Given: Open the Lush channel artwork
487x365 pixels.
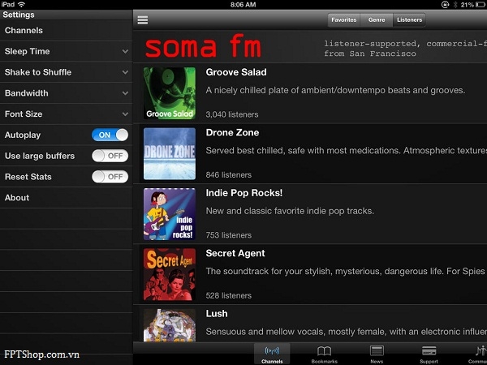Looking at the screenshot, I should coord(170,325).
